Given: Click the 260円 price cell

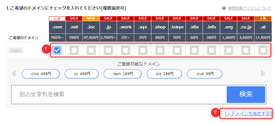Looking at the screenshot, I should (212, 37).
